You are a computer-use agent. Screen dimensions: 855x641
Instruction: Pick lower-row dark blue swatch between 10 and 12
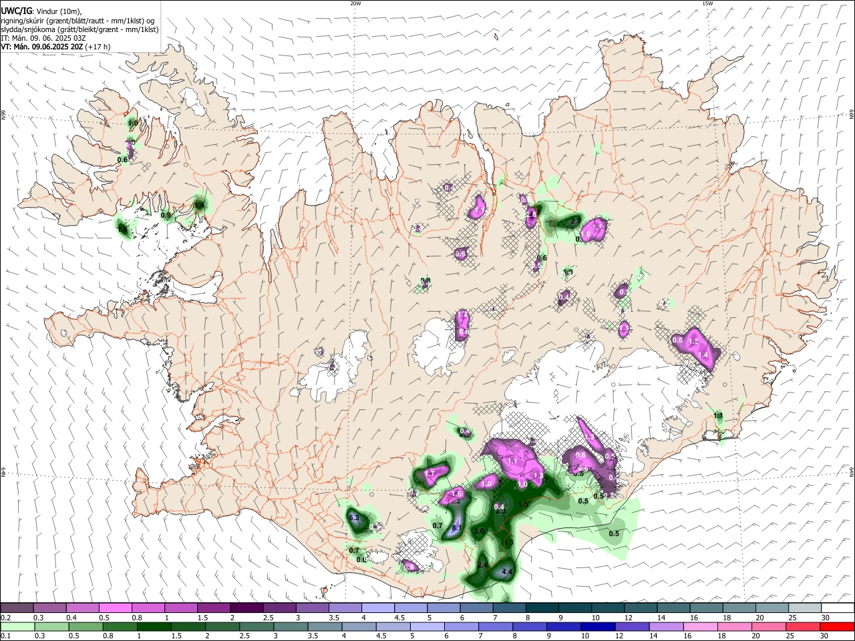point(598,626)
